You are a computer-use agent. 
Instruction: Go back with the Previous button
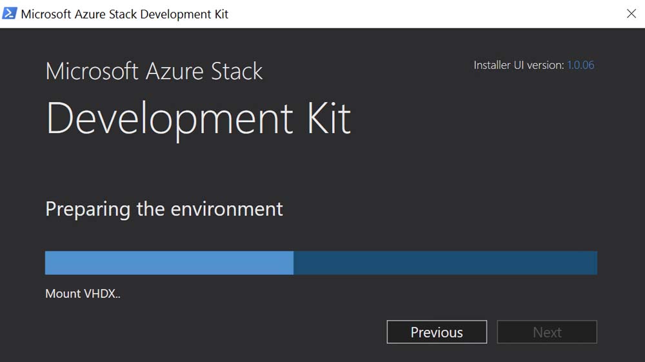(437, 332)
